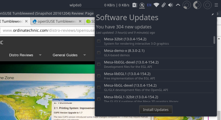Click 'System for rendering interactive 3-D graphics' description
Viewport: 221px width, 120px height.
click(136, 44)
